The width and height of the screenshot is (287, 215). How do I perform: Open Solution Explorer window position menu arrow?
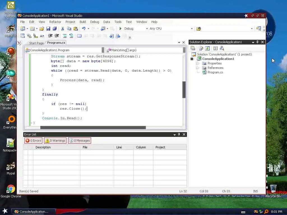tap(253, 42)
